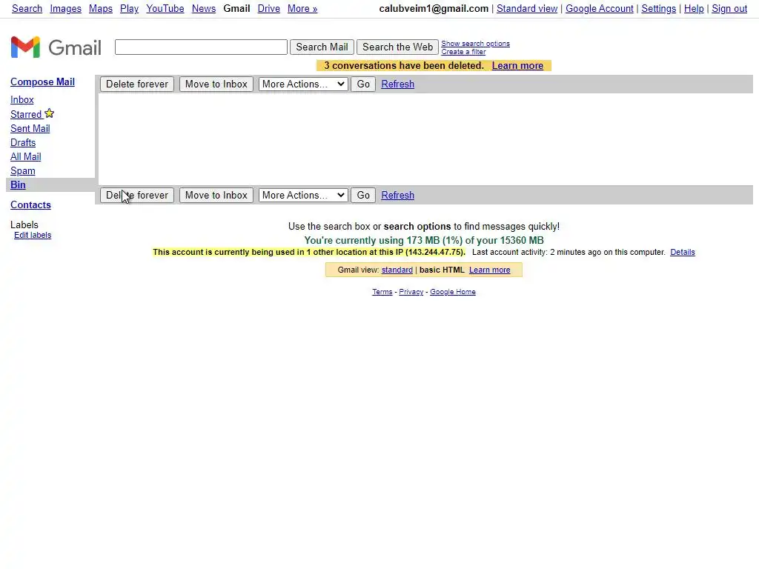Click the calubveim1@gmail.com account text

pyautogui.click(x=434, y=9)
